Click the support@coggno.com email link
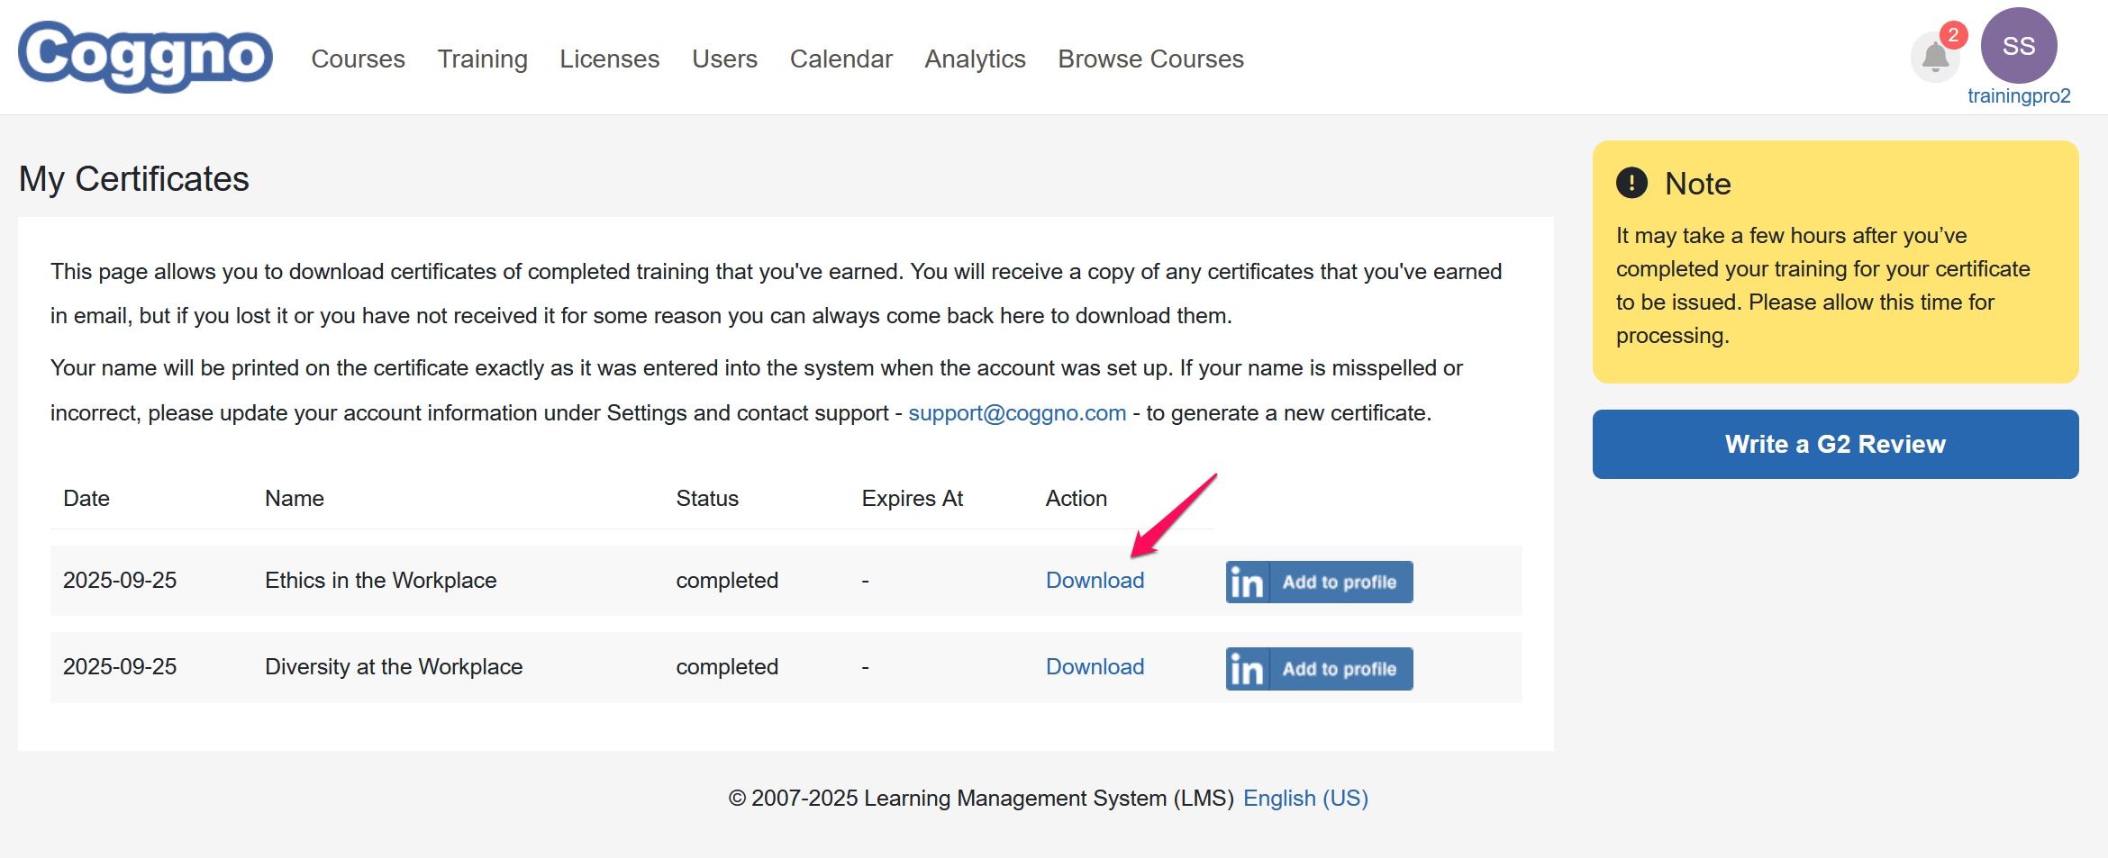Screen dimensions: 2108x858 pyautogui.click(x=1017, y=413)
